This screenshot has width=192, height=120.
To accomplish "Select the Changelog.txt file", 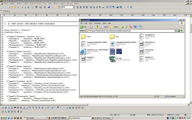I will click(147, 37).
